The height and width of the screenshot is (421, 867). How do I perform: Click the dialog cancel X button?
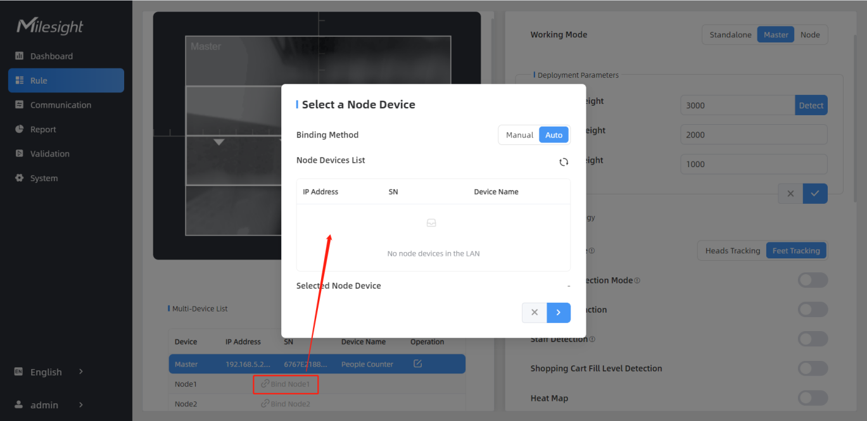tap(535, 313)
